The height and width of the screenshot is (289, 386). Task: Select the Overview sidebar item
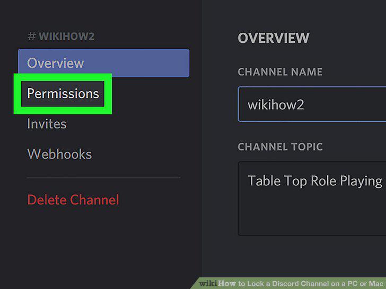pyautogui.click(x=103, y=63)
